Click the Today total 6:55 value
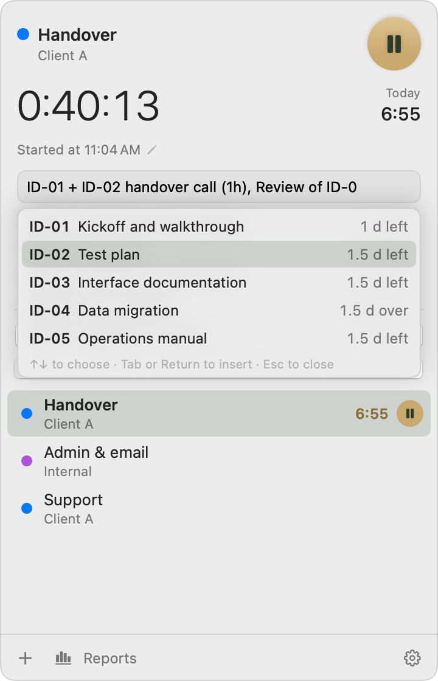Image resolution: width=438 pixels, height=681 pixels. (x=401, y=114)
